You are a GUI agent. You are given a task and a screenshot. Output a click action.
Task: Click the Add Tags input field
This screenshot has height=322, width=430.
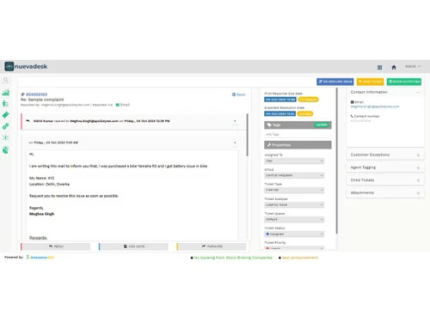tap(298, 134)
